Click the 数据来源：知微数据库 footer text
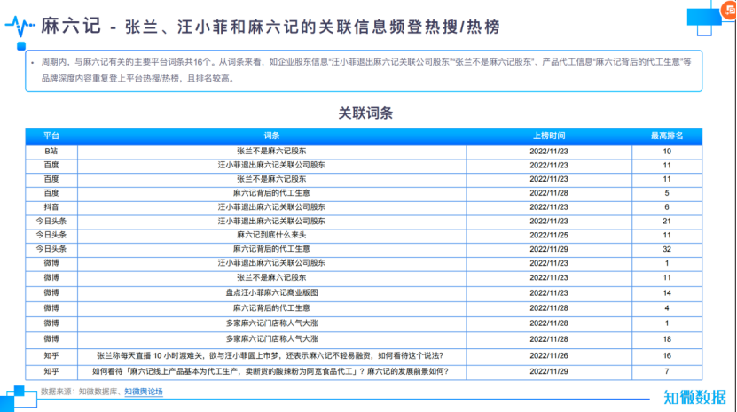The width and height of the screenshot is (737, 412). [79, 392]
